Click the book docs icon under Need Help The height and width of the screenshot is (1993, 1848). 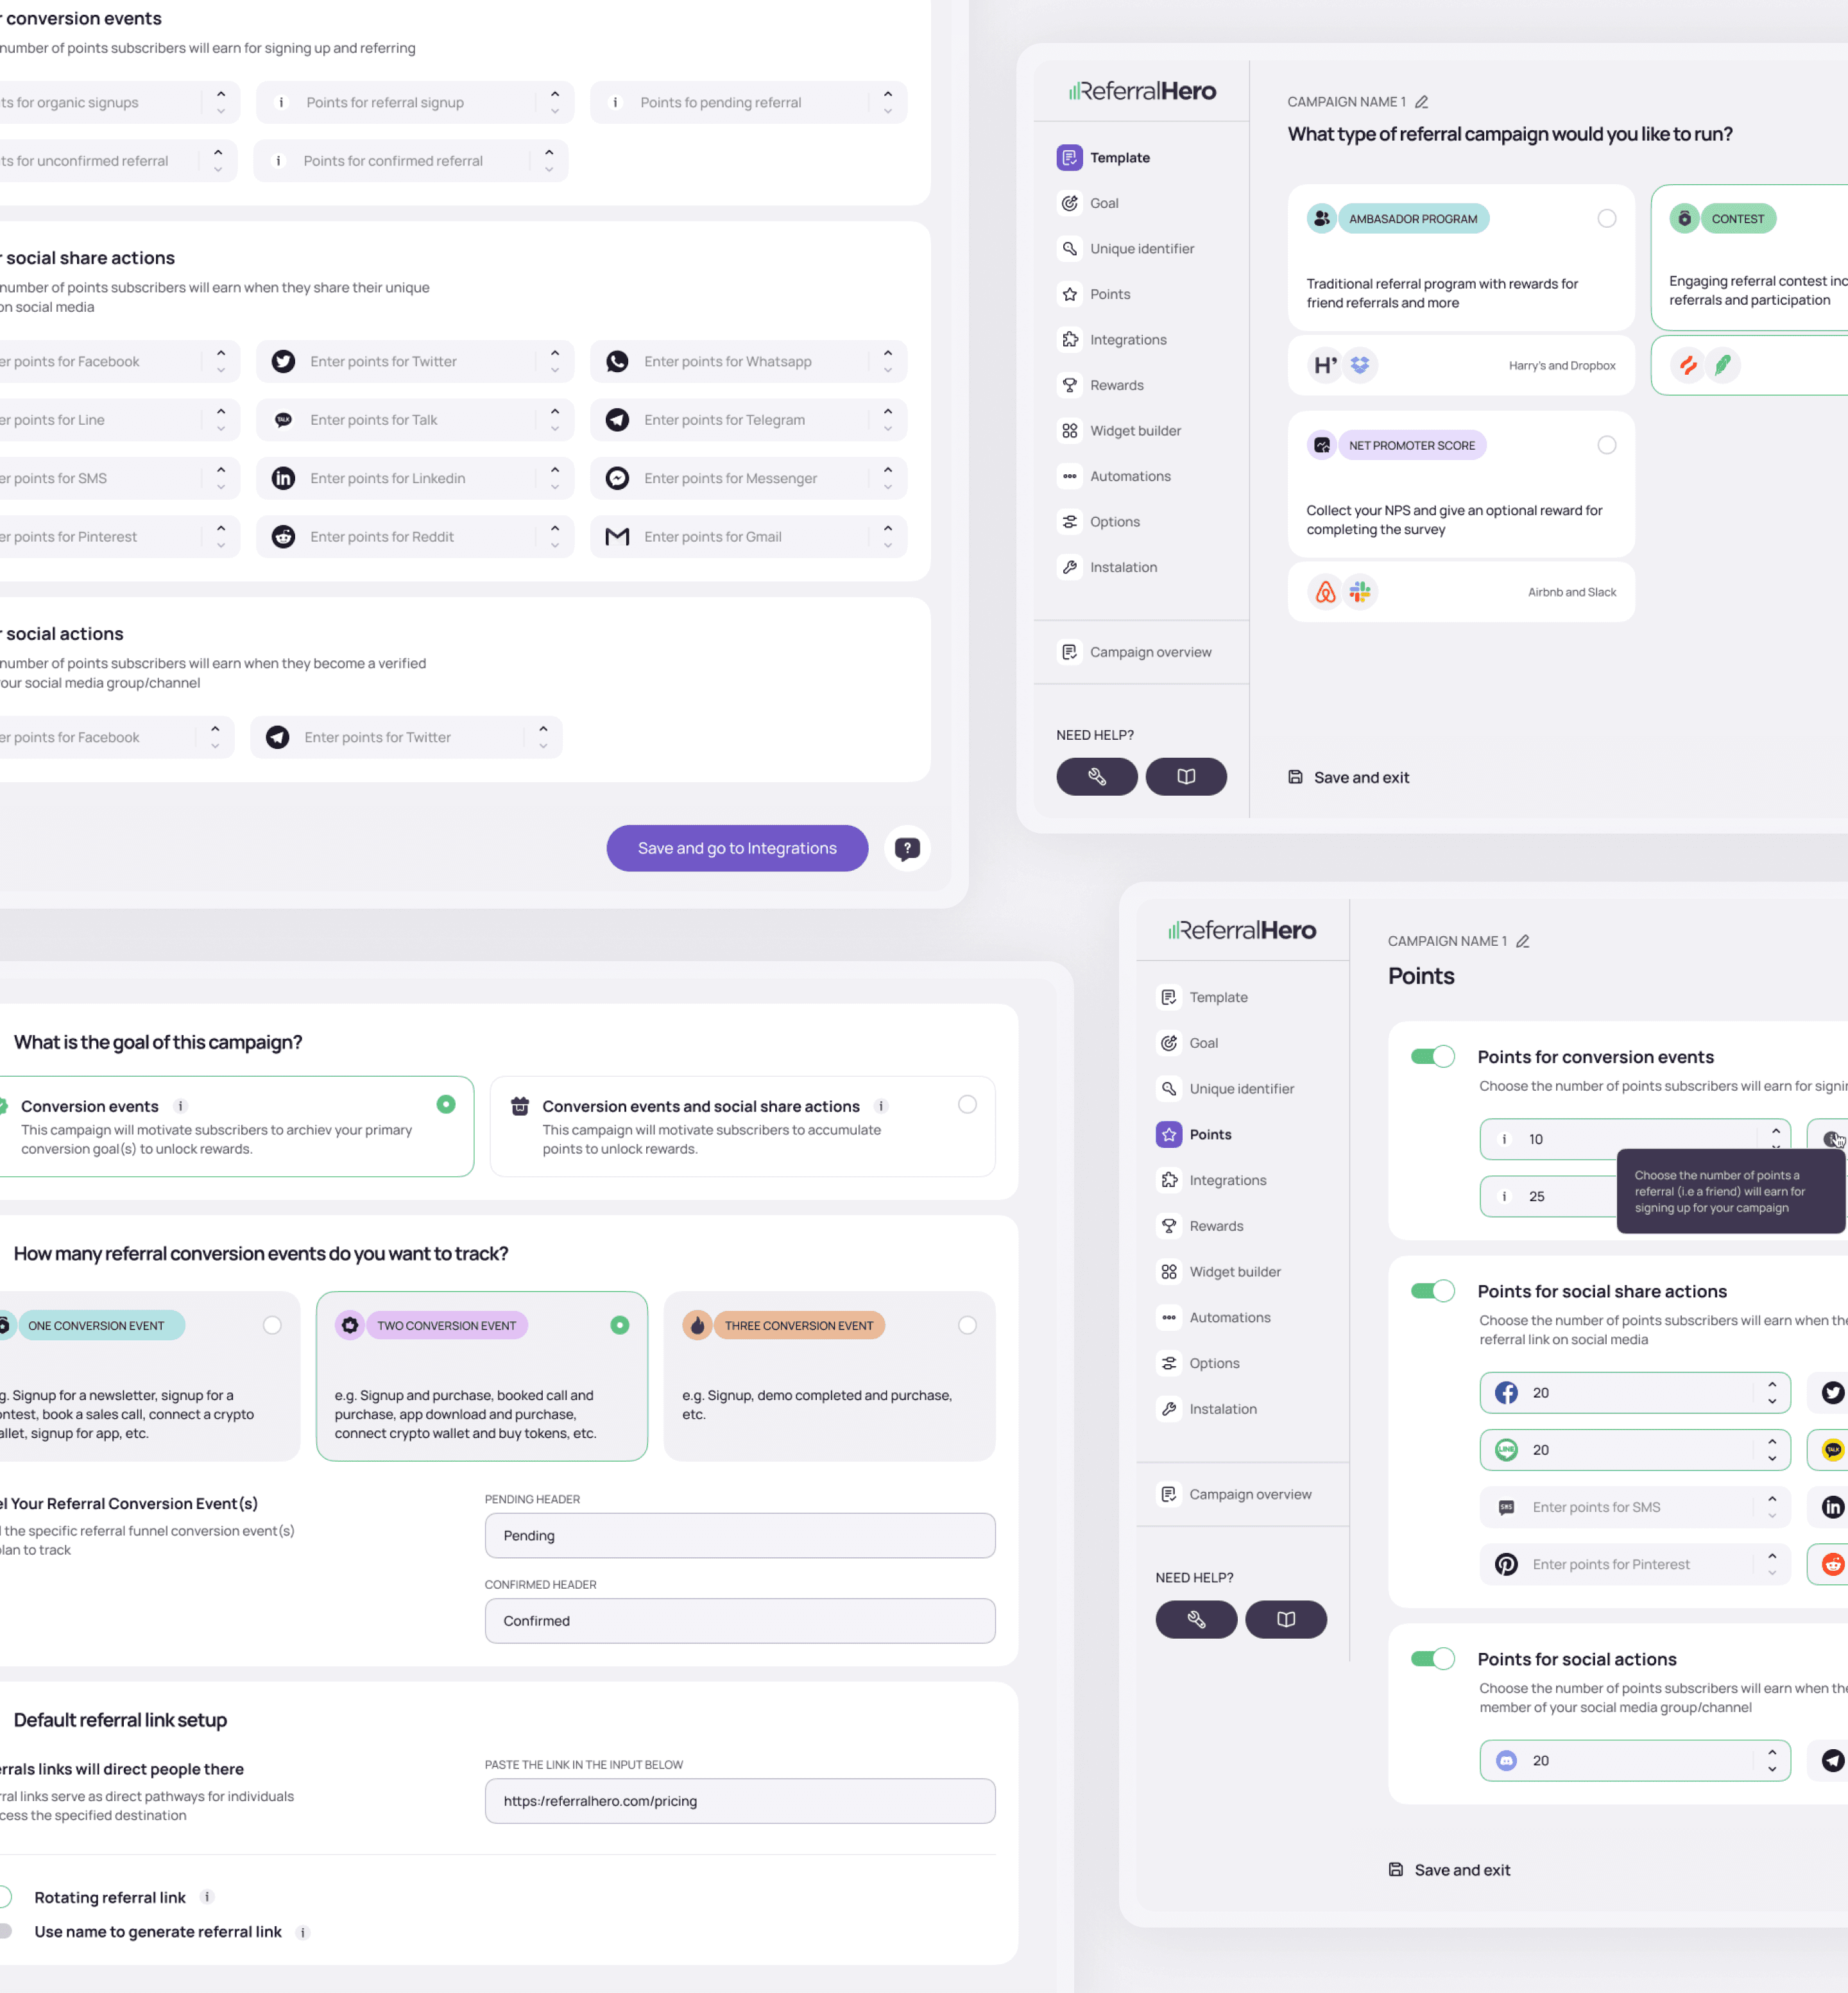coord(1185,776)
